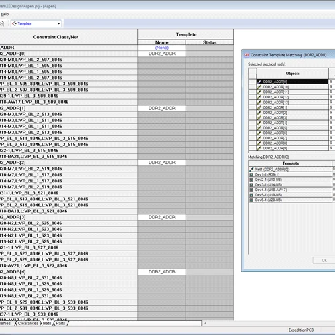This screenshot has width=335, height=335.
Task: Select the DDR2_ADDR template cell of the ADDR[3] row
Action: coord(162,217)
